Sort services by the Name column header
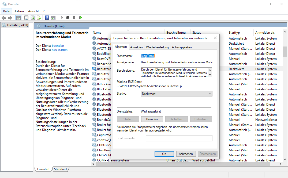 (x=97, y=33)
